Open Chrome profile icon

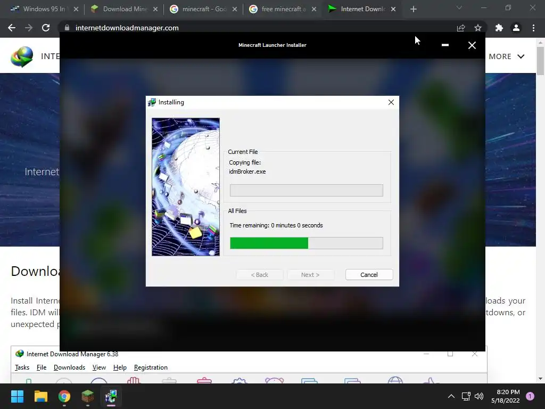click(516, 28)
